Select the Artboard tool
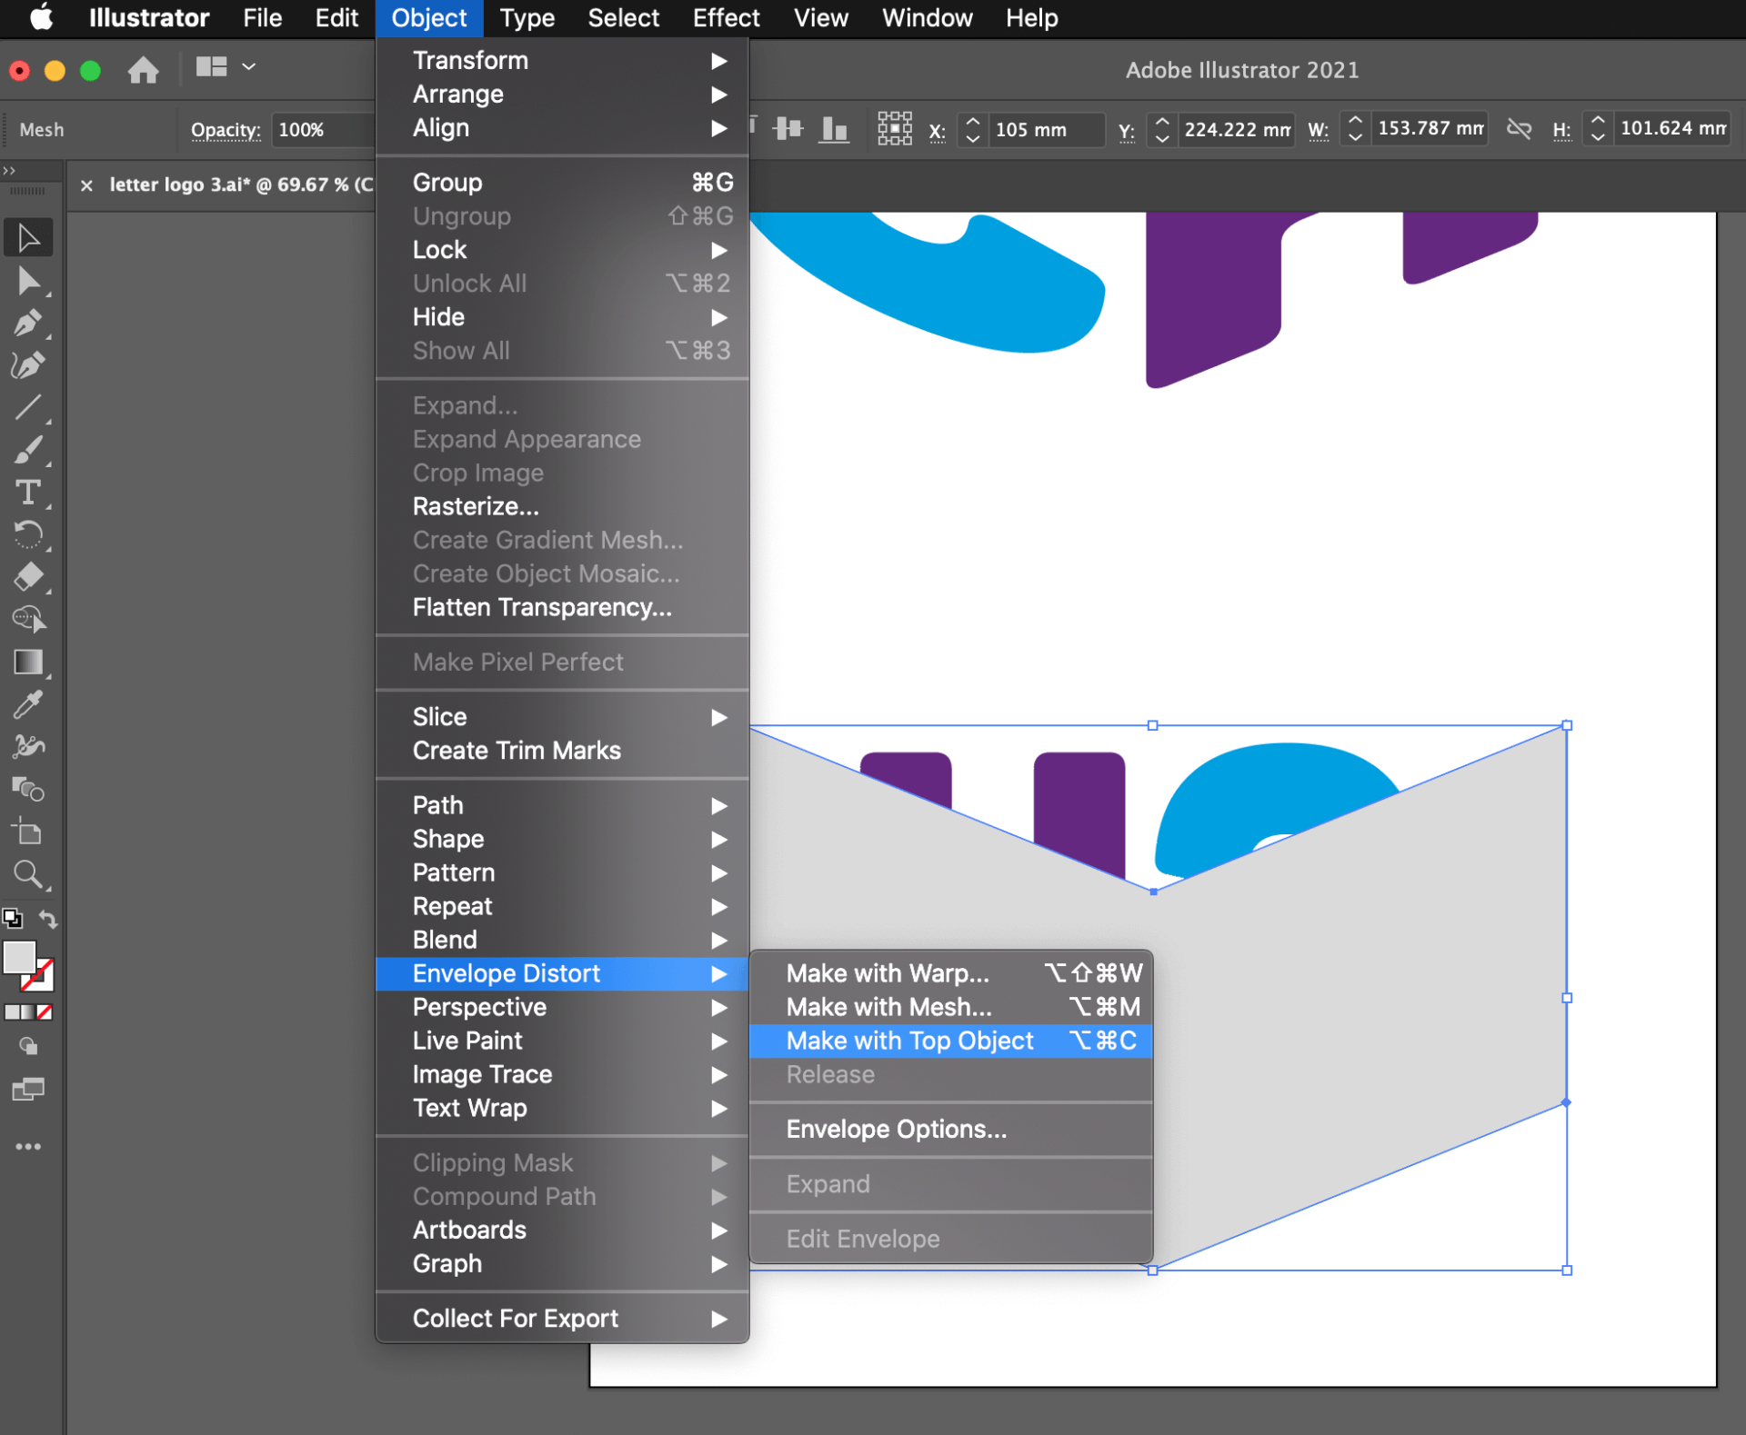The width and height of the screenshot is (1746, 1435). 28,832
